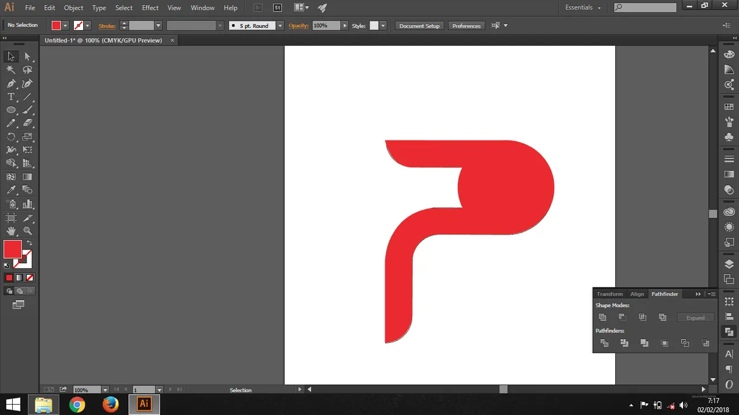Select the Hand tool

click(x=11, y=231)
